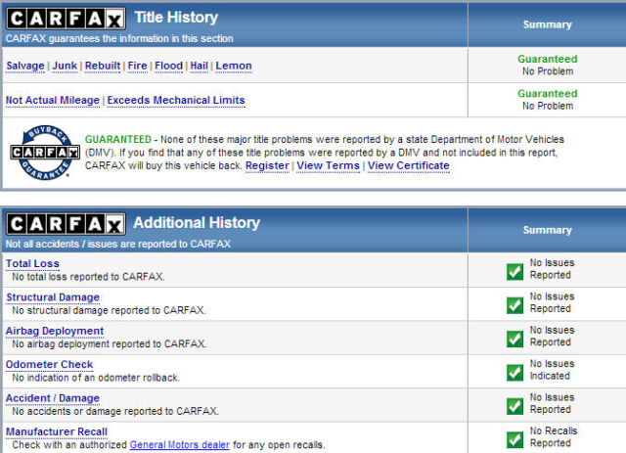Click the CARFAX logo beside Title History
The image size is (626, 453).
[x=66, y=19]
